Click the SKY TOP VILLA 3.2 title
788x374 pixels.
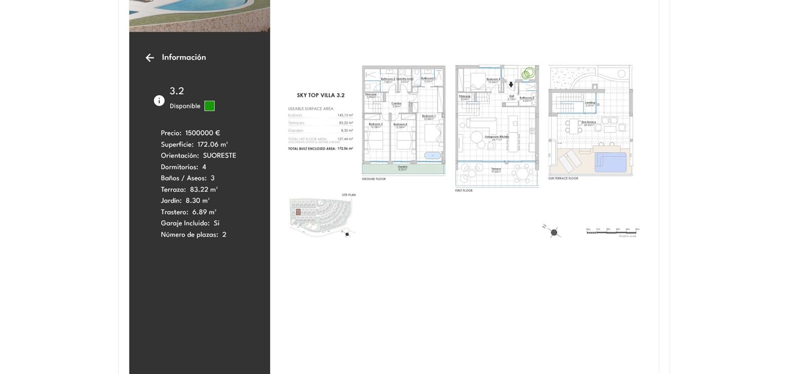[321, 95]
